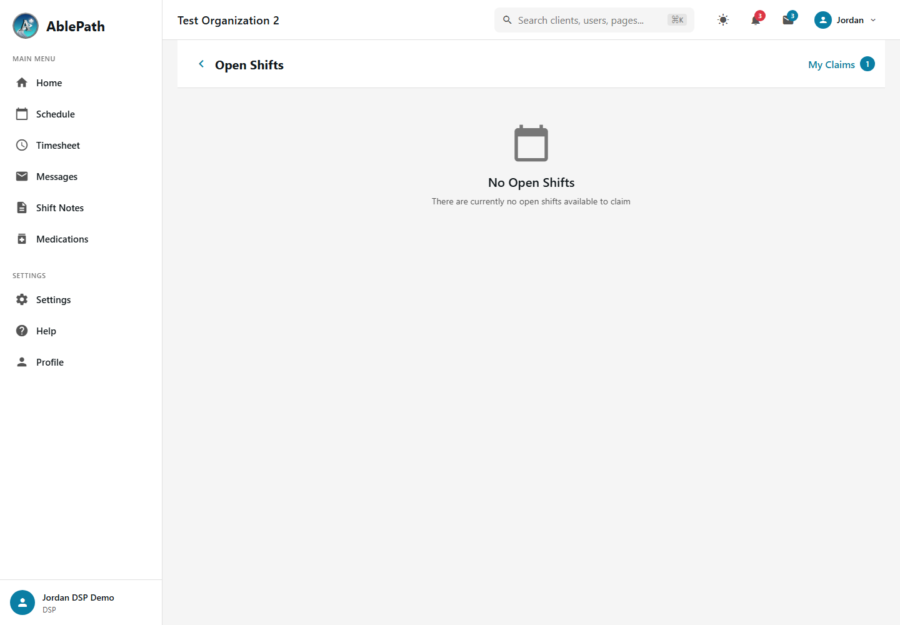Viewport: 900px width, 625px height.
Task: Click the Test Organization 2 title
Action: click(228, 20)
